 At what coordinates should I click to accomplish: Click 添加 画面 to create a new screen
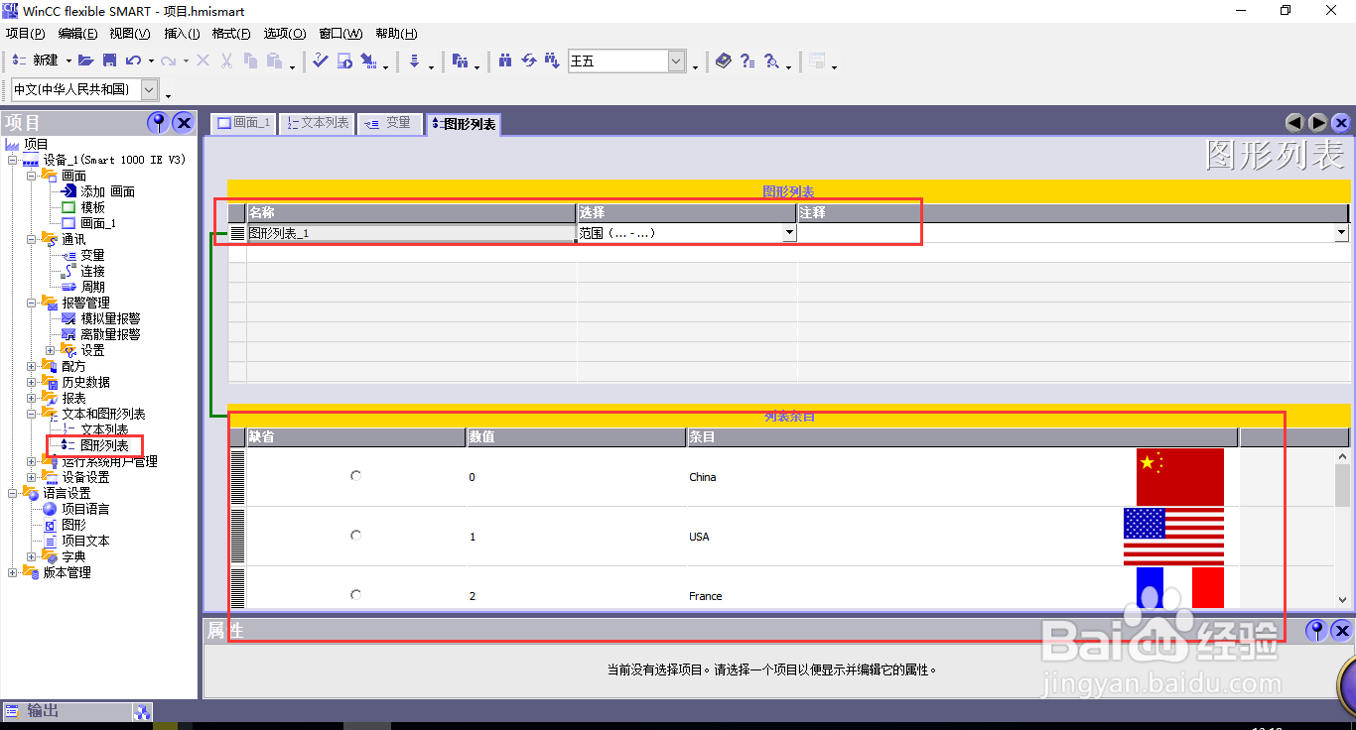[x=107, y=190]
